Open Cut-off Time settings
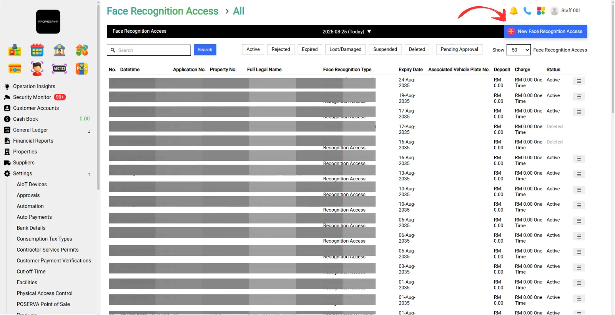Viewport: 615px width, 315px height. pyautogui.click(x=31, y=272)
